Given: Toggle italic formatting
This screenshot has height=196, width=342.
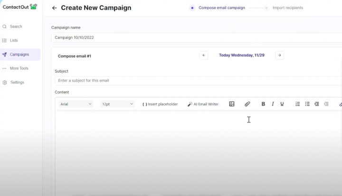Looking at the screenshot, I should (x=273, y=104).
